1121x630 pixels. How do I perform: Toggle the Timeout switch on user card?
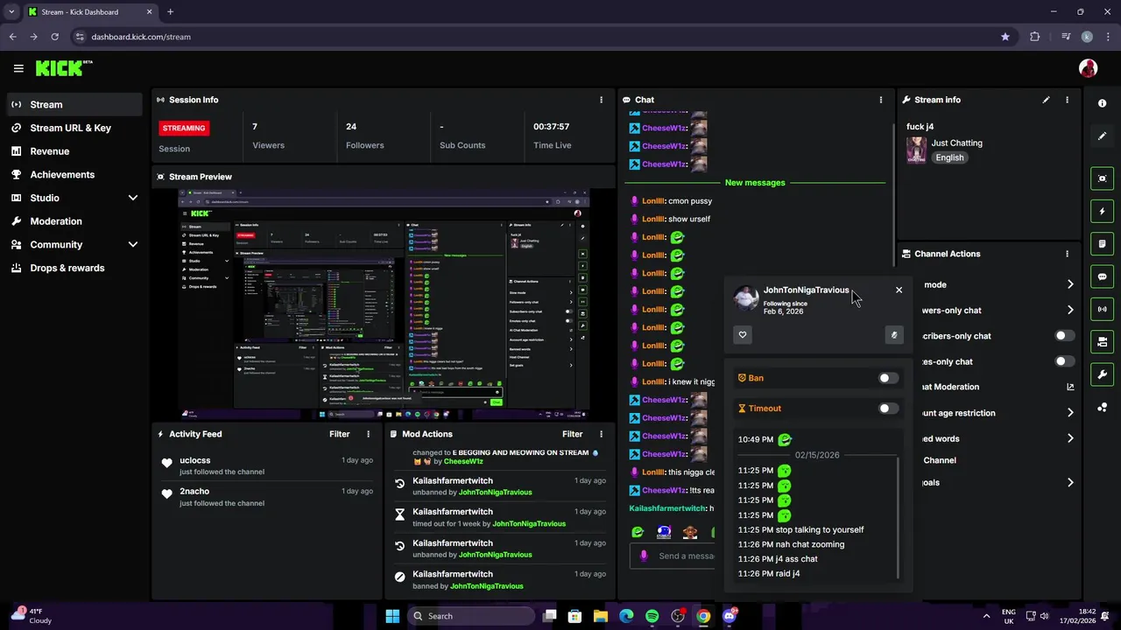pyautogui.click(x=888, y=408)
